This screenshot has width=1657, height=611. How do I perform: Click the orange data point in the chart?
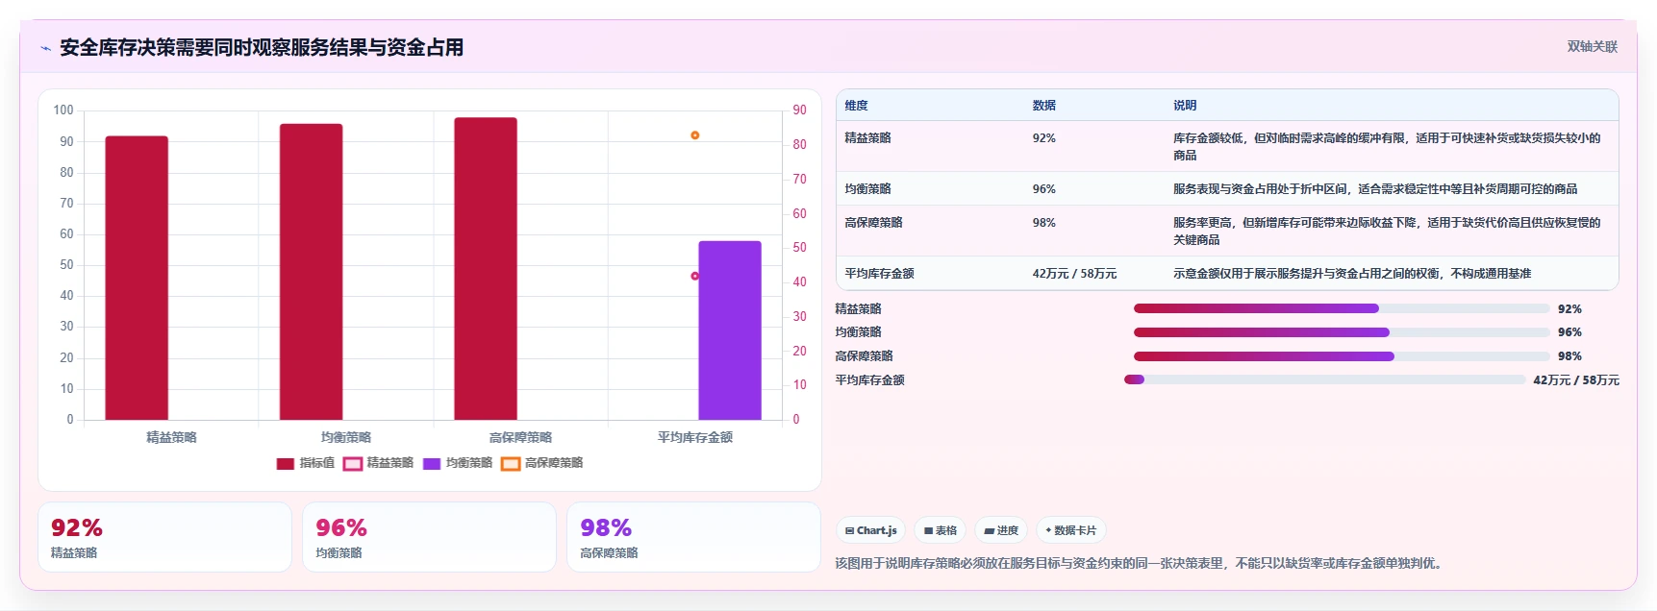[x=694, y=135]
